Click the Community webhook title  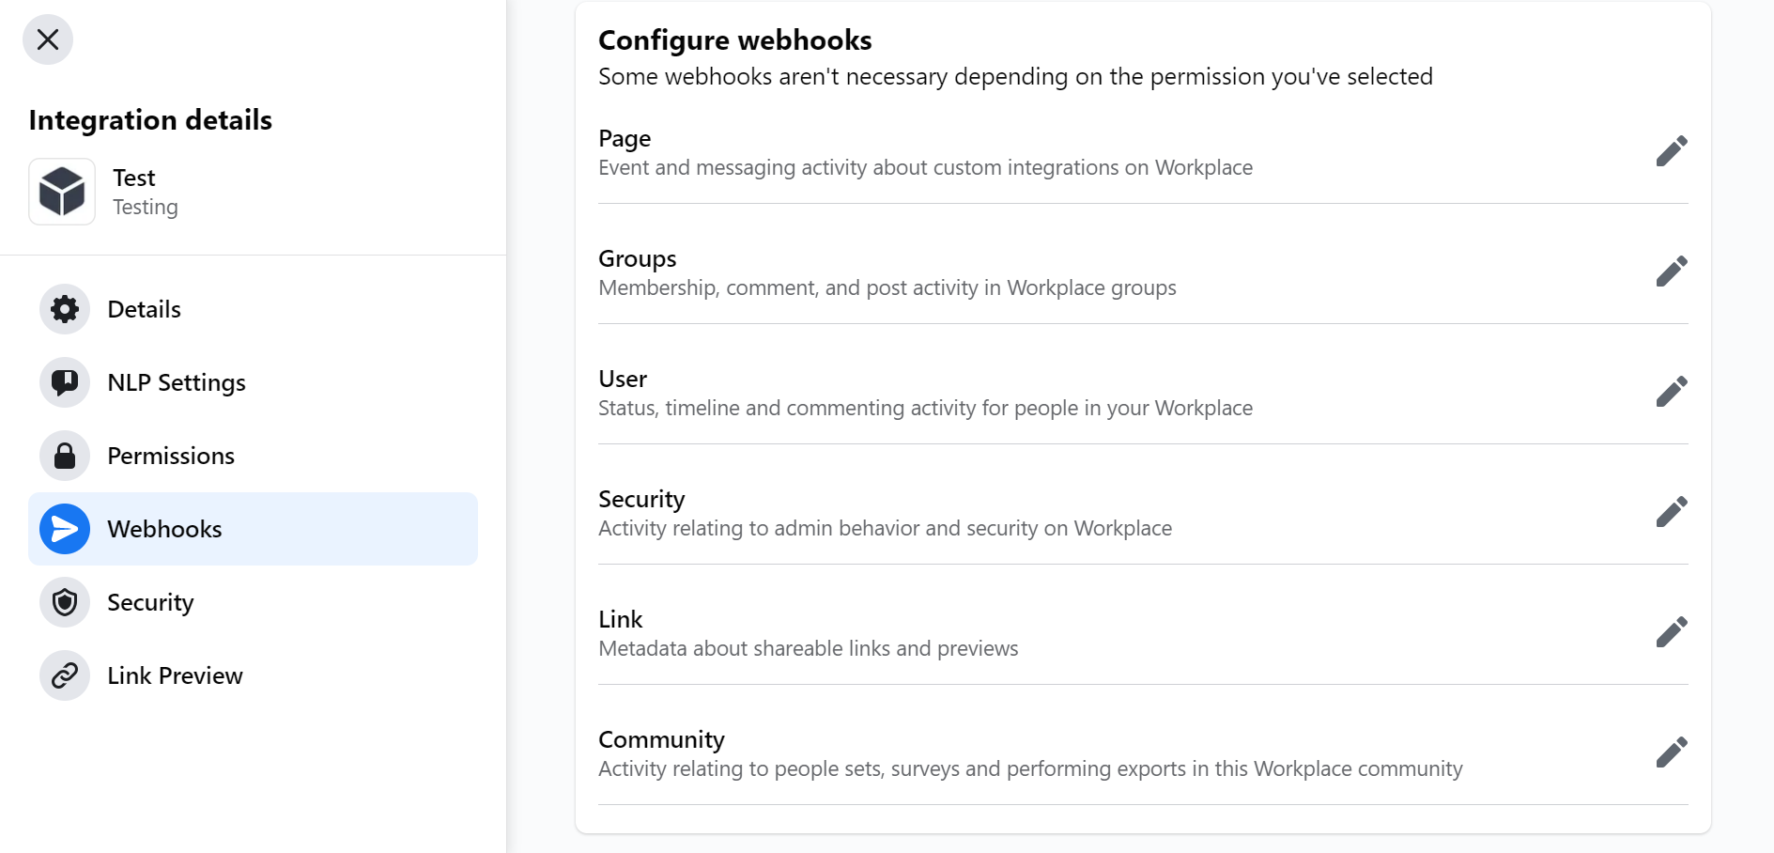click(661, 740)
